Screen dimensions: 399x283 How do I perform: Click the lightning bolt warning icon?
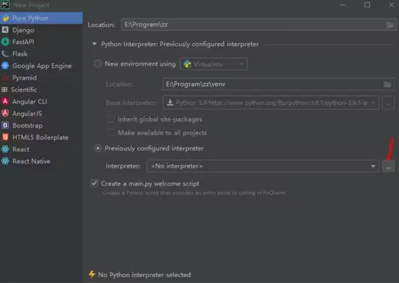92,275
